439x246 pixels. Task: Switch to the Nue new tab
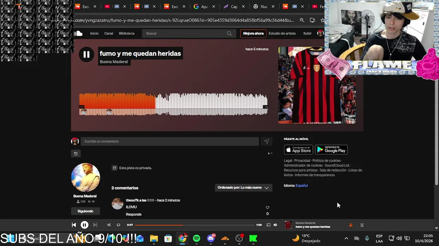pyautogui.click(x=263, y=6)
